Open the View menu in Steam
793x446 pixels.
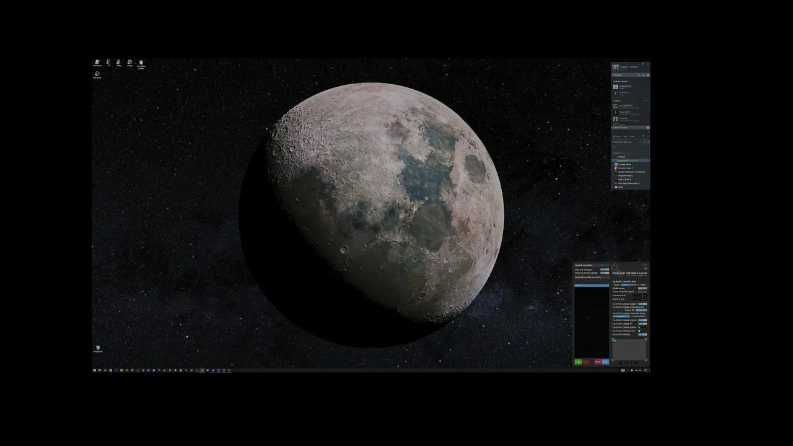point(625,136)
